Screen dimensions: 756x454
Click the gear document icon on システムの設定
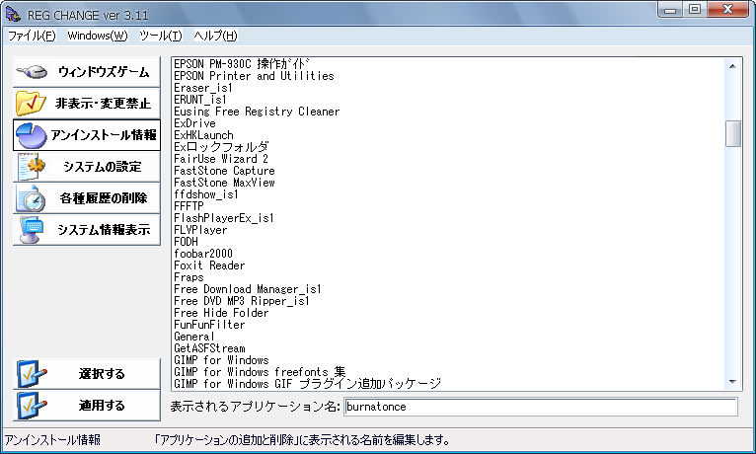point(32,167)
